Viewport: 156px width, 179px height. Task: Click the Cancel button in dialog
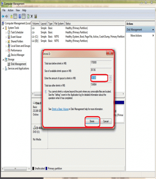click(106, 121)
